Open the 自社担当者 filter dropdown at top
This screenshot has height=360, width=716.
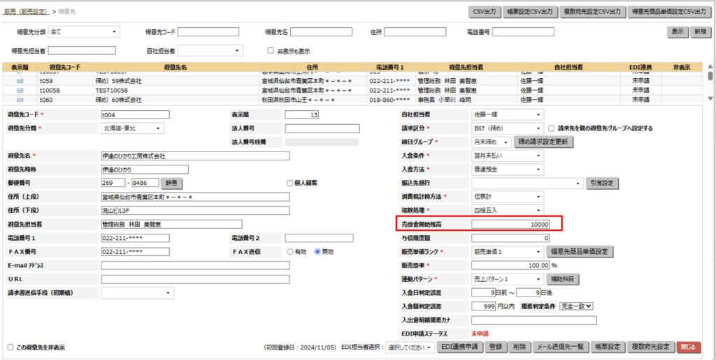pos(210,50)
